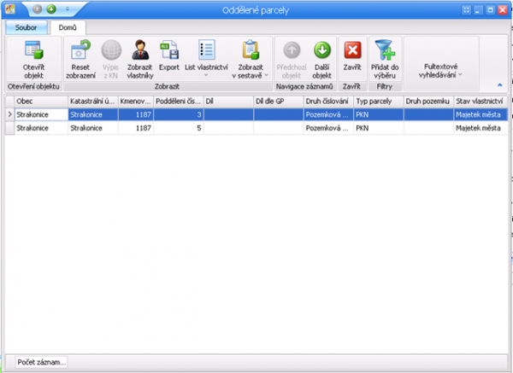513x373 pixels.
Task: Click the Otevřít objekt icon
Action: pyautogui.click(x=33, y=50)
